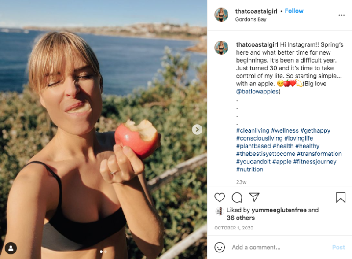Open Gordons Bay location link
Viewport: 352px width, 259px height.
click(x=251, y=19)
